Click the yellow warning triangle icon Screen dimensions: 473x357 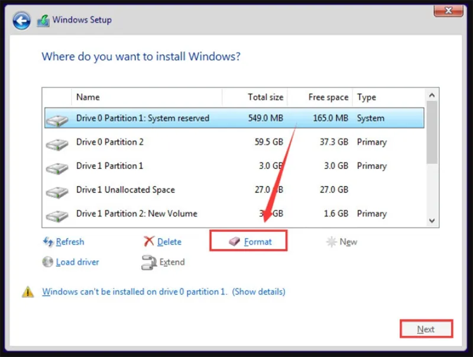[28, 291]
